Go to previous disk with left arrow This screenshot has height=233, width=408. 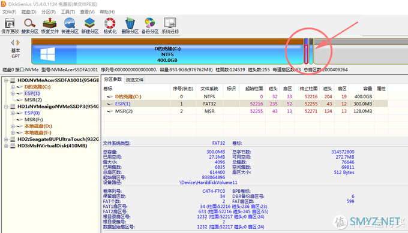[12, 43]
